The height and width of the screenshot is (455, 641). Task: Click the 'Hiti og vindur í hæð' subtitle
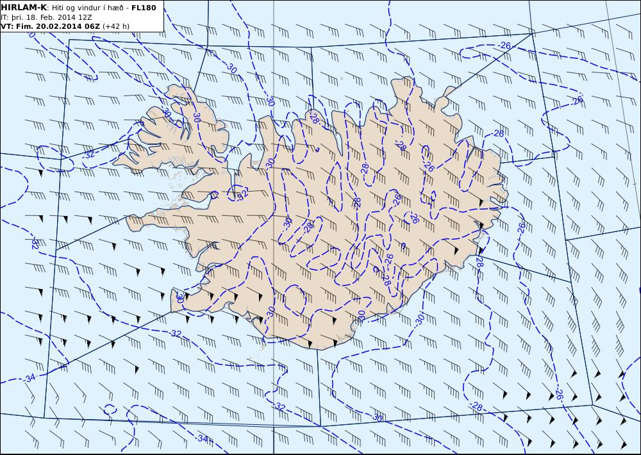click(x=87, y=8)
